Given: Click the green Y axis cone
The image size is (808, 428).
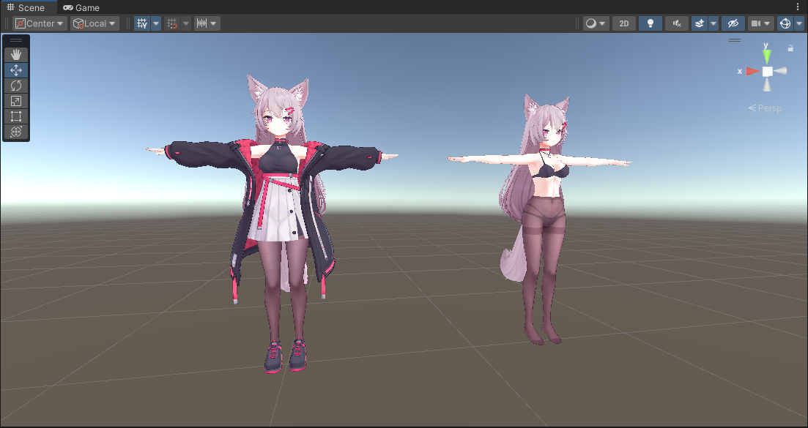Looking at the screenshot, I should 766,55.
